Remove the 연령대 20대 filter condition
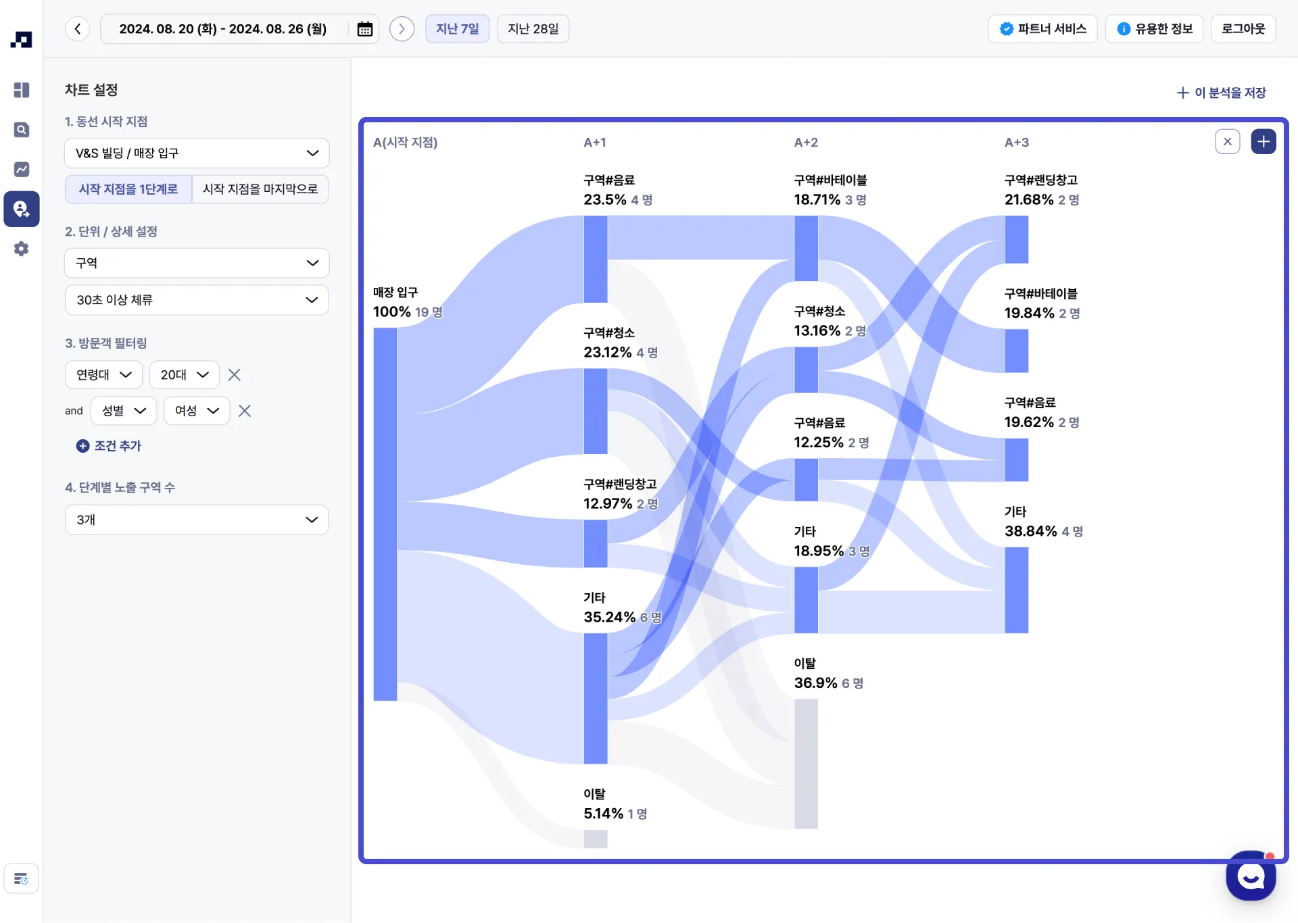 (235, 375)
